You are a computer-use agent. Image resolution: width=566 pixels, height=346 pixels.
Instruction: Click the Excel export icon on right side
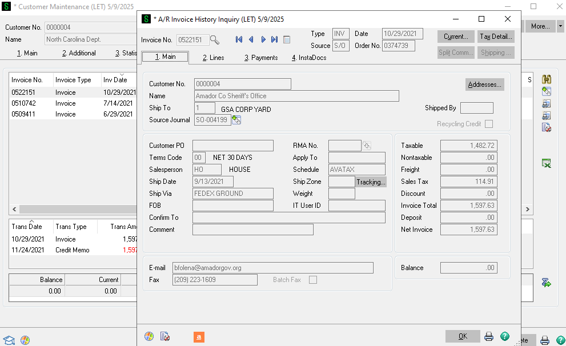click(x=546, y=164)
